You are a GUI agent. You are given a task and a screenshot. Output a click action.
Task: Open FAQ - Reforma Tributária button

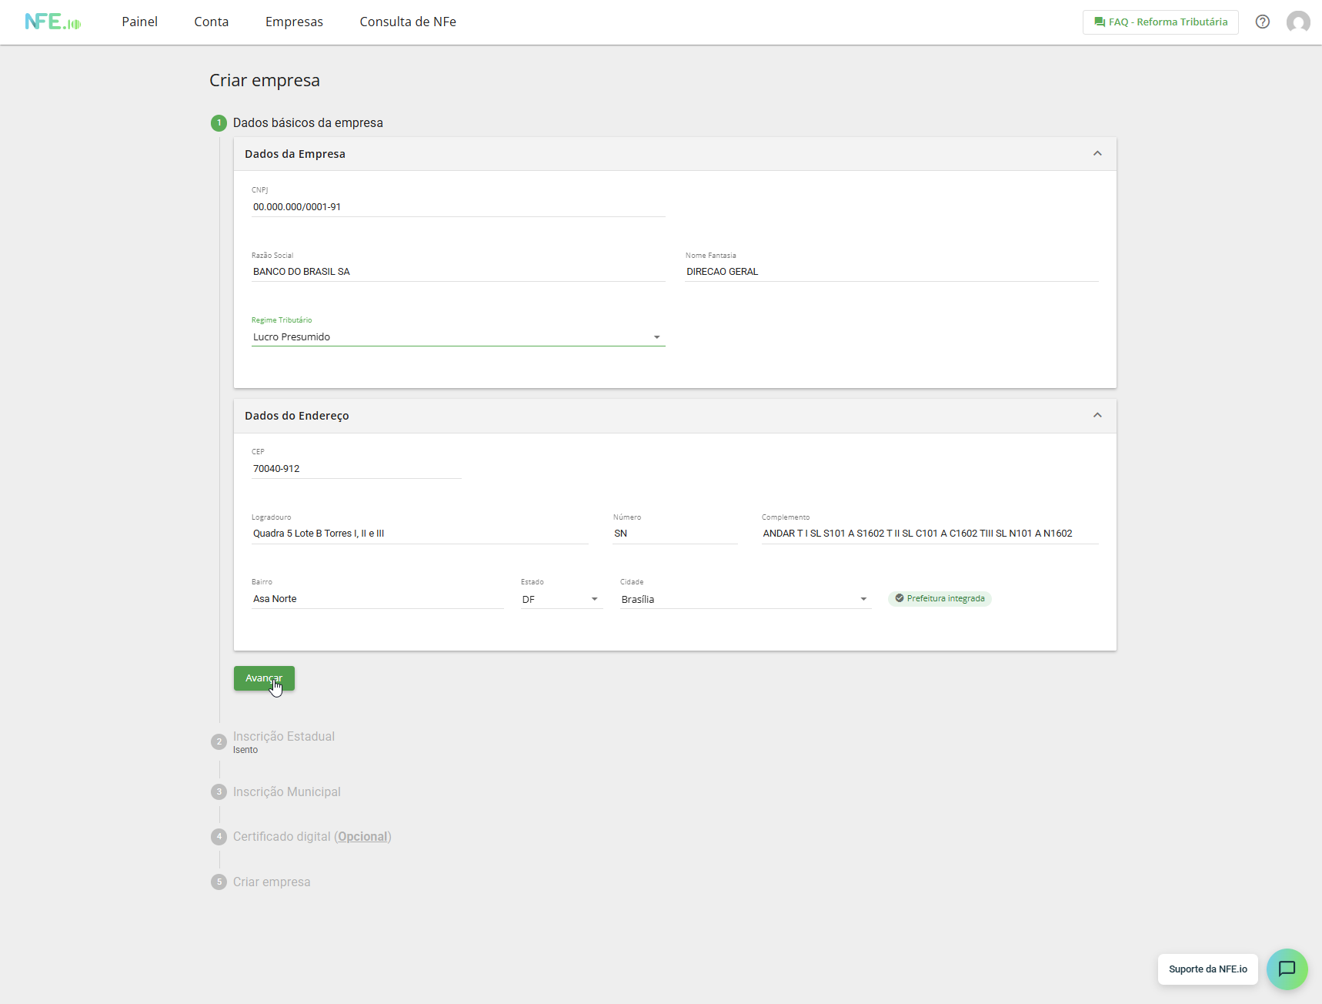coord(1160,22)
